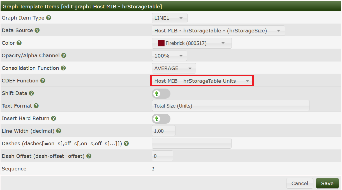Show help for CDEF Function
The image size is (342, 190).
[43, 81]
